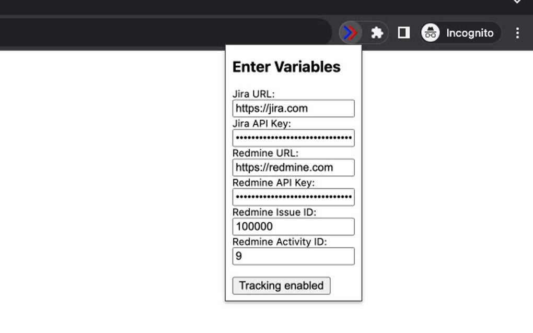Focus the Jira URL input field
The image size is (533, 333).
pos(293,109)
